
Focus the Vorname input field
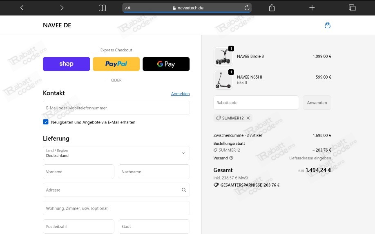(x=78, y=172)
